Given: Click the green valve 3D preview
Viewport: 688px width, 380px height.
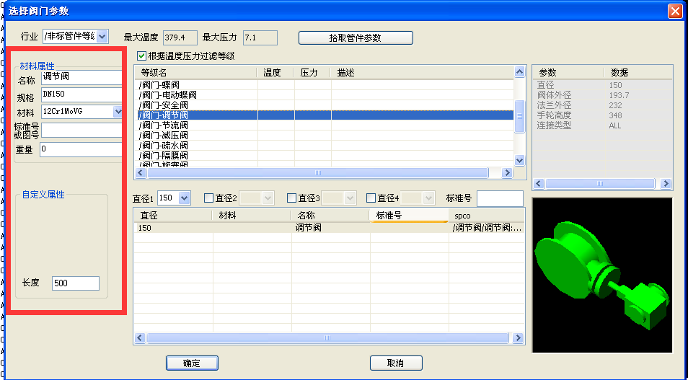Looking at the screenshot, I should point(601,275).
